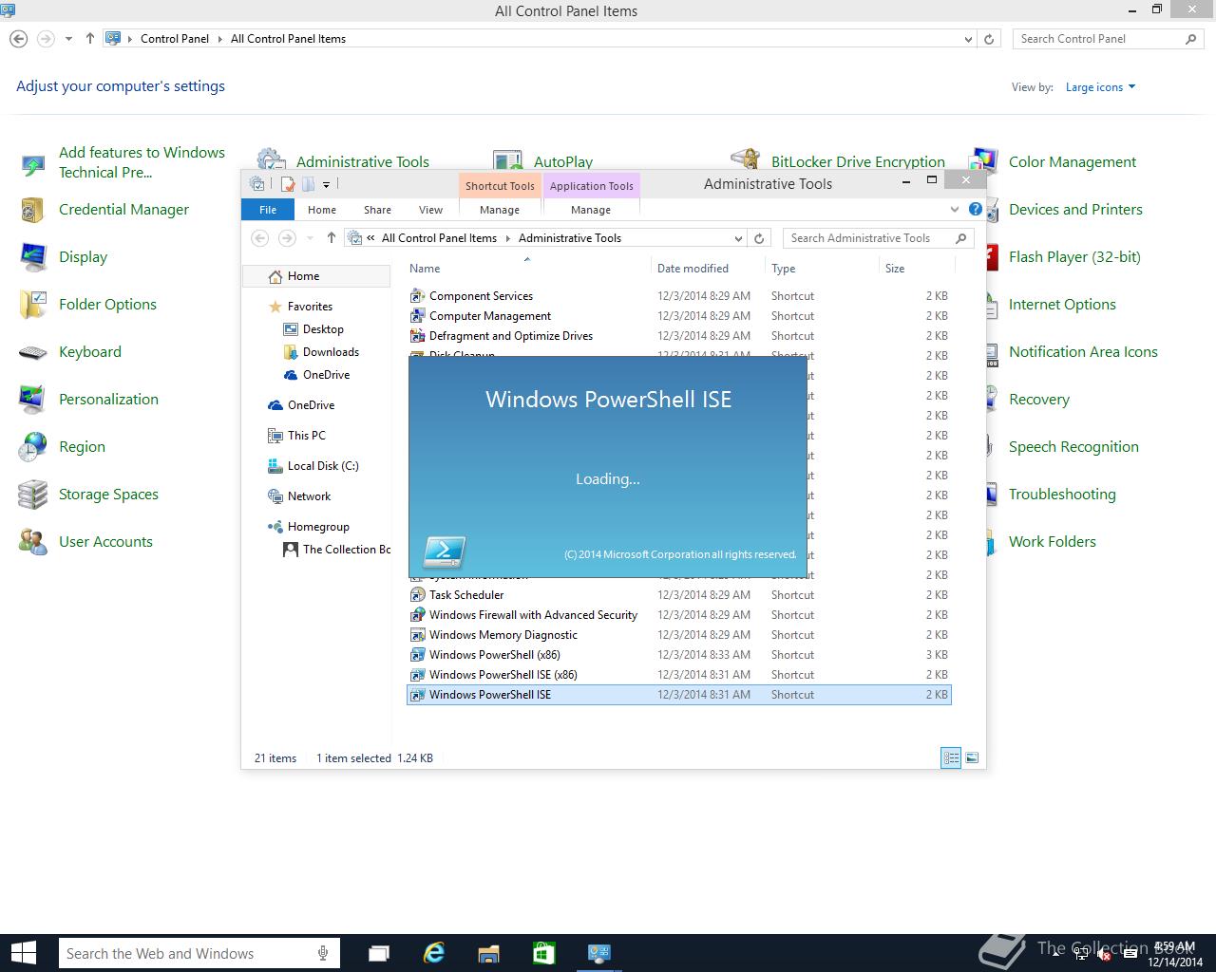Select Local Disk (C:) in navigation pane

[x=323, y=466]
